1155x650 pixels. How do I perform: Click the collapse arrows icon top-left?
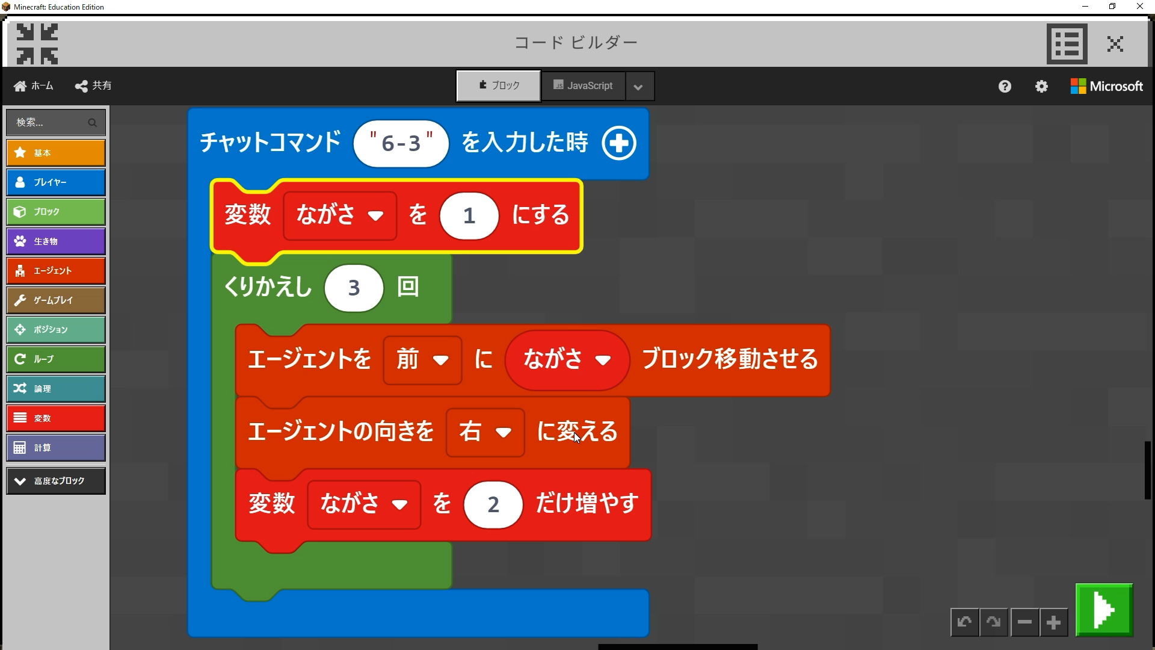tap(37, 43)
